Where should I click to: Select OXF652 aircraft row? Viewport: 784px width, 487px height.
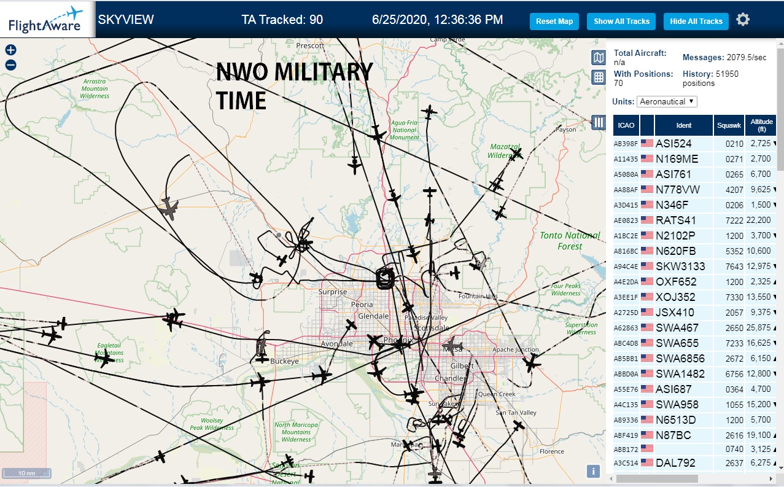coord(695,281)
